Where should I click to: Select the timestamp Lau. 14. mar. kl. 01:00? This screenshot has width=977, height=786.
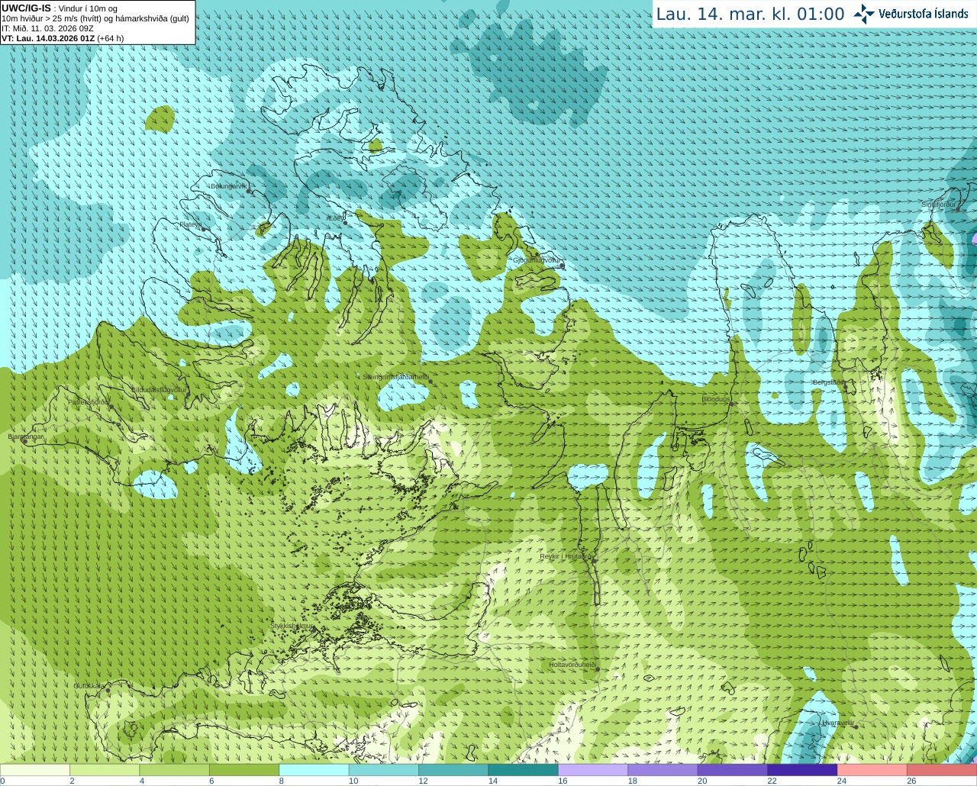point(750,14)
